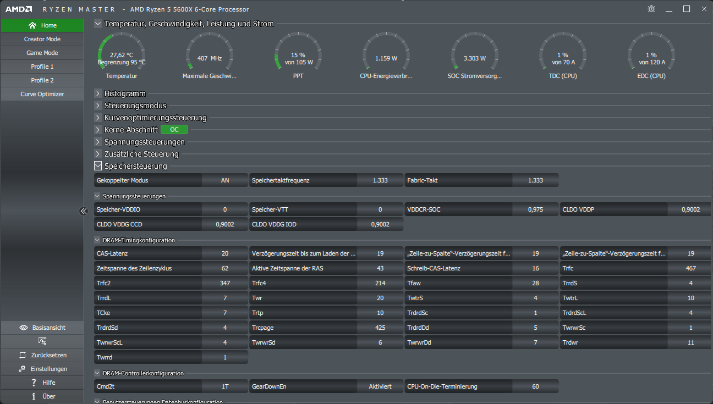Click the bug report icon in title bar
Viewport: 713px width, 404px height.
[x=652, y=9]
